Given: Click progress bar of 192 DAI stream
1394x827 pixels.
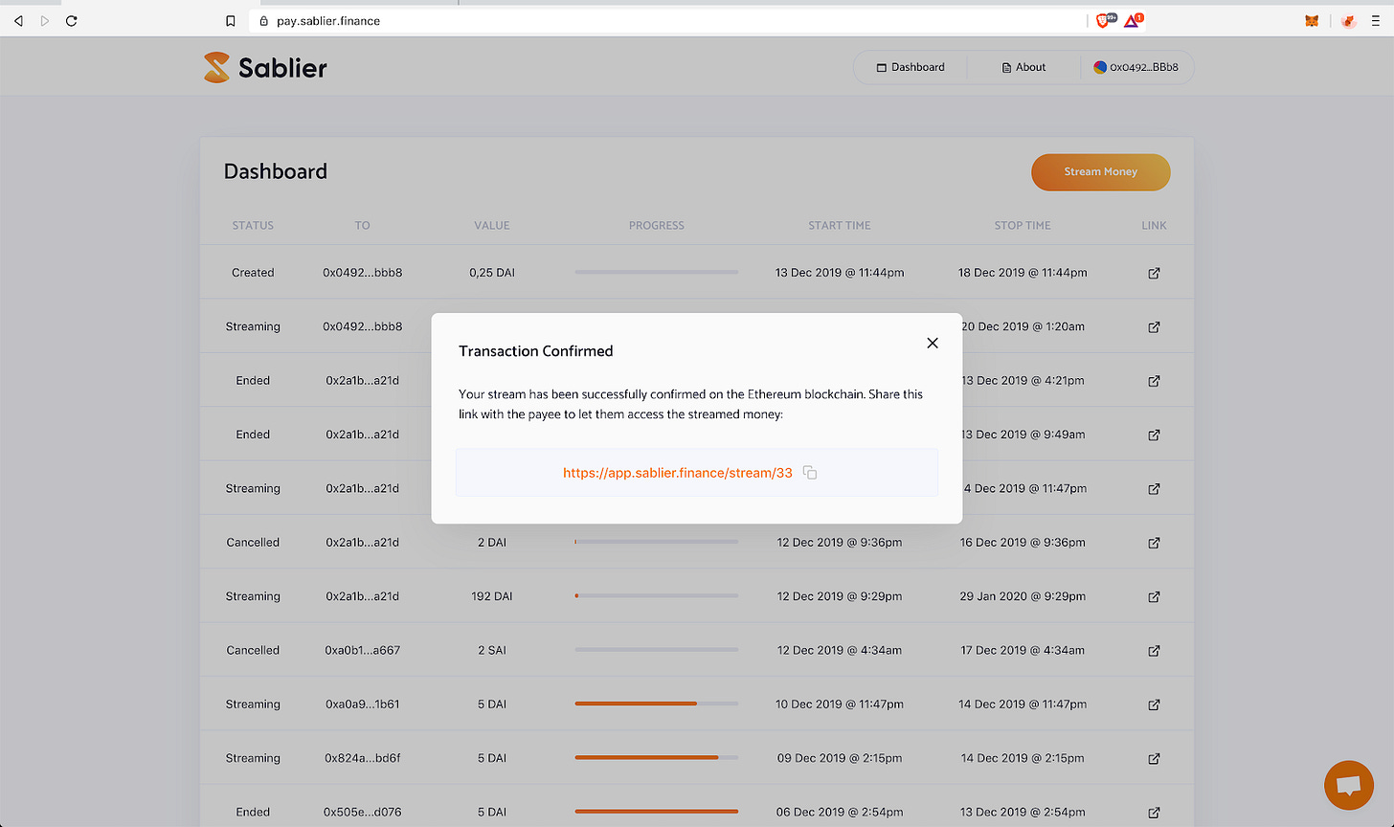Looking at the screenshot, I should click(657, 596).
